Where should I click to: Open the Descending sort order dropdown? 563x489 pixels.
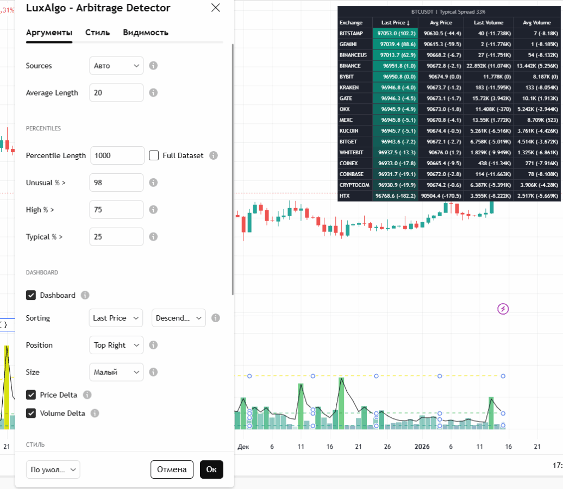tap(179, 318)
